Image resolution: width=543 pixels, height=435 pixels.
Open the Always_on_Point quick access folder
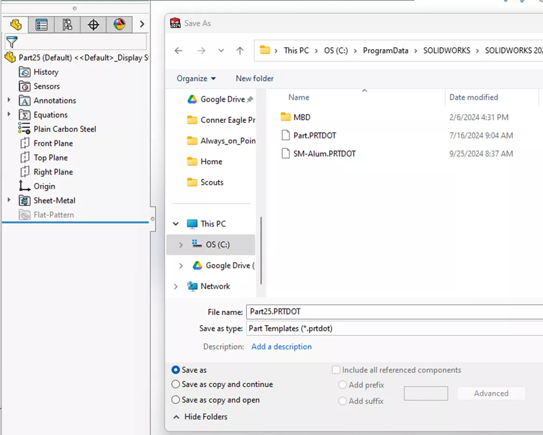click(220, 141)
